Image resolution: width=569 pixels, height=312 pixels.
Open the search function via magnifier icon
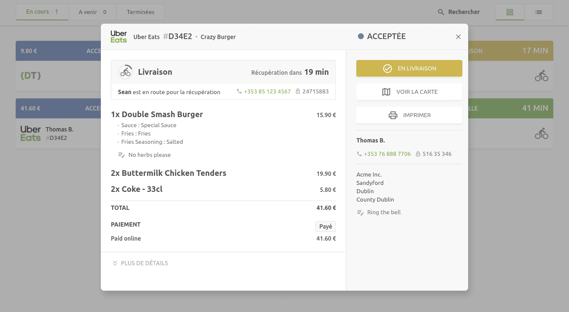440,12
